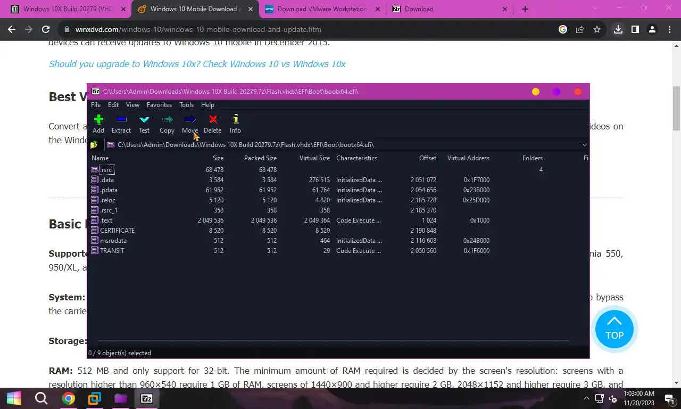Click the Share page icon in address bar
Viewport: 681px width, 409px height.
pyautogui.click(x=580, y=30)
